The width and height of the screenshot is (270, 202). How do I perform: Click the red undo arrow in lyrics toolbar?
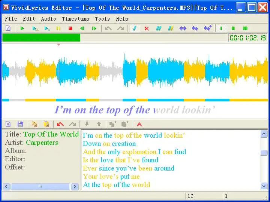click(60, 124)
